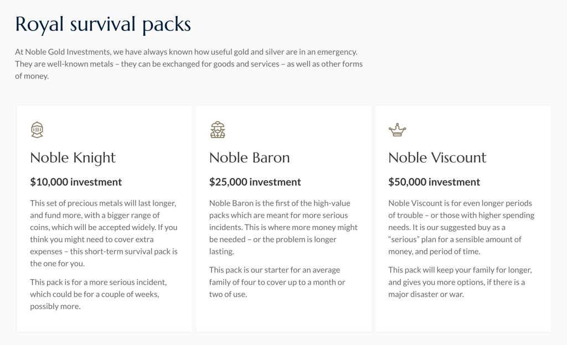
Task: Click the Noble Baron figure icon
Action: point(218,130)
